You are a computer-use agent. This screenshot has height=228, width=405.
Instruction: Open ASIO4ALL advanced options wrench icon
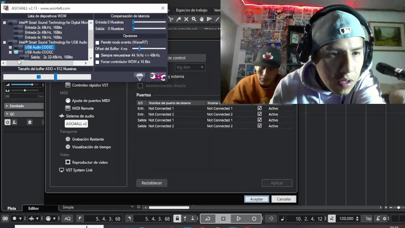tap(158, 77)
